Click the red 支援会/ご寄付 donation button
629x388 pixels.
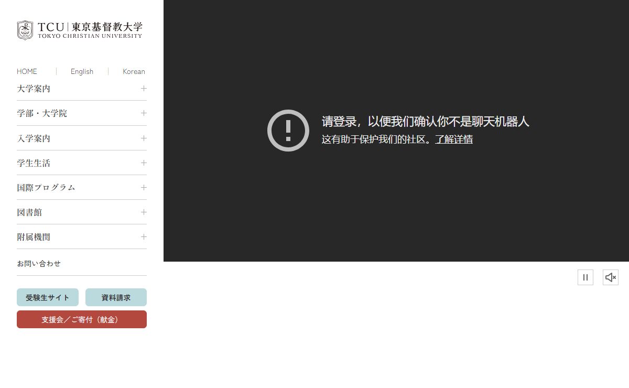tap(82, 319)
